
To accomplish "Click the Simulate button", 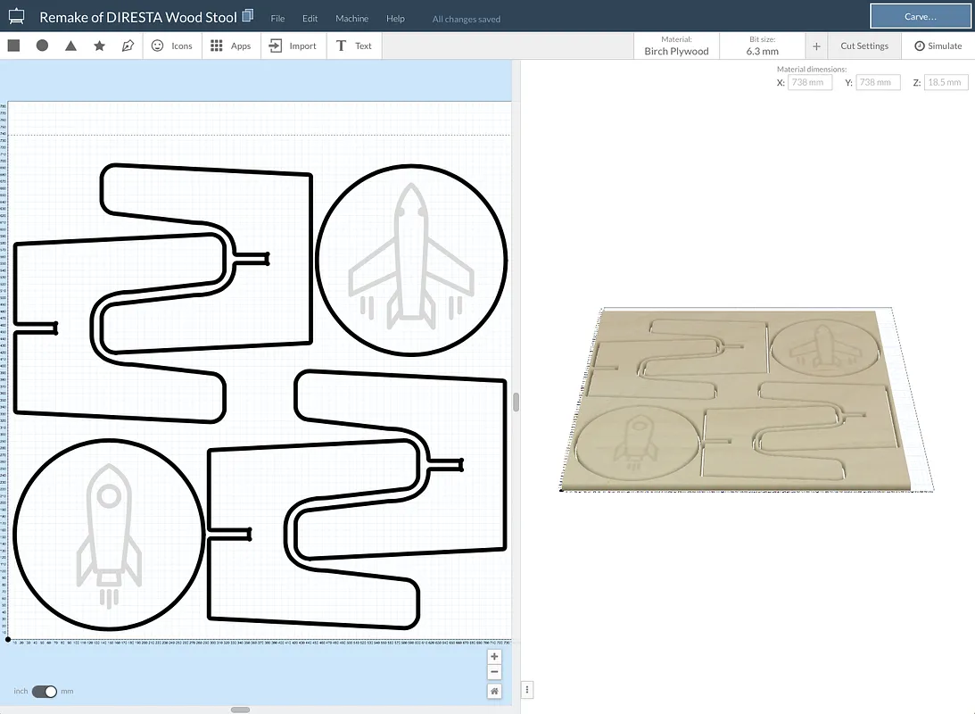I will [938, 46].
